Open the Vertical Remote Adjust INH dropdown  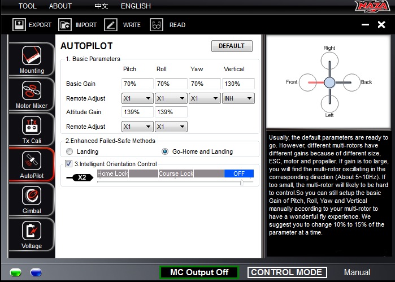pyautogui.click(x=238, y=98)
